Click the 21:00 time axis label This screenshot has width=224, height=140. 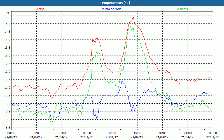188,133
